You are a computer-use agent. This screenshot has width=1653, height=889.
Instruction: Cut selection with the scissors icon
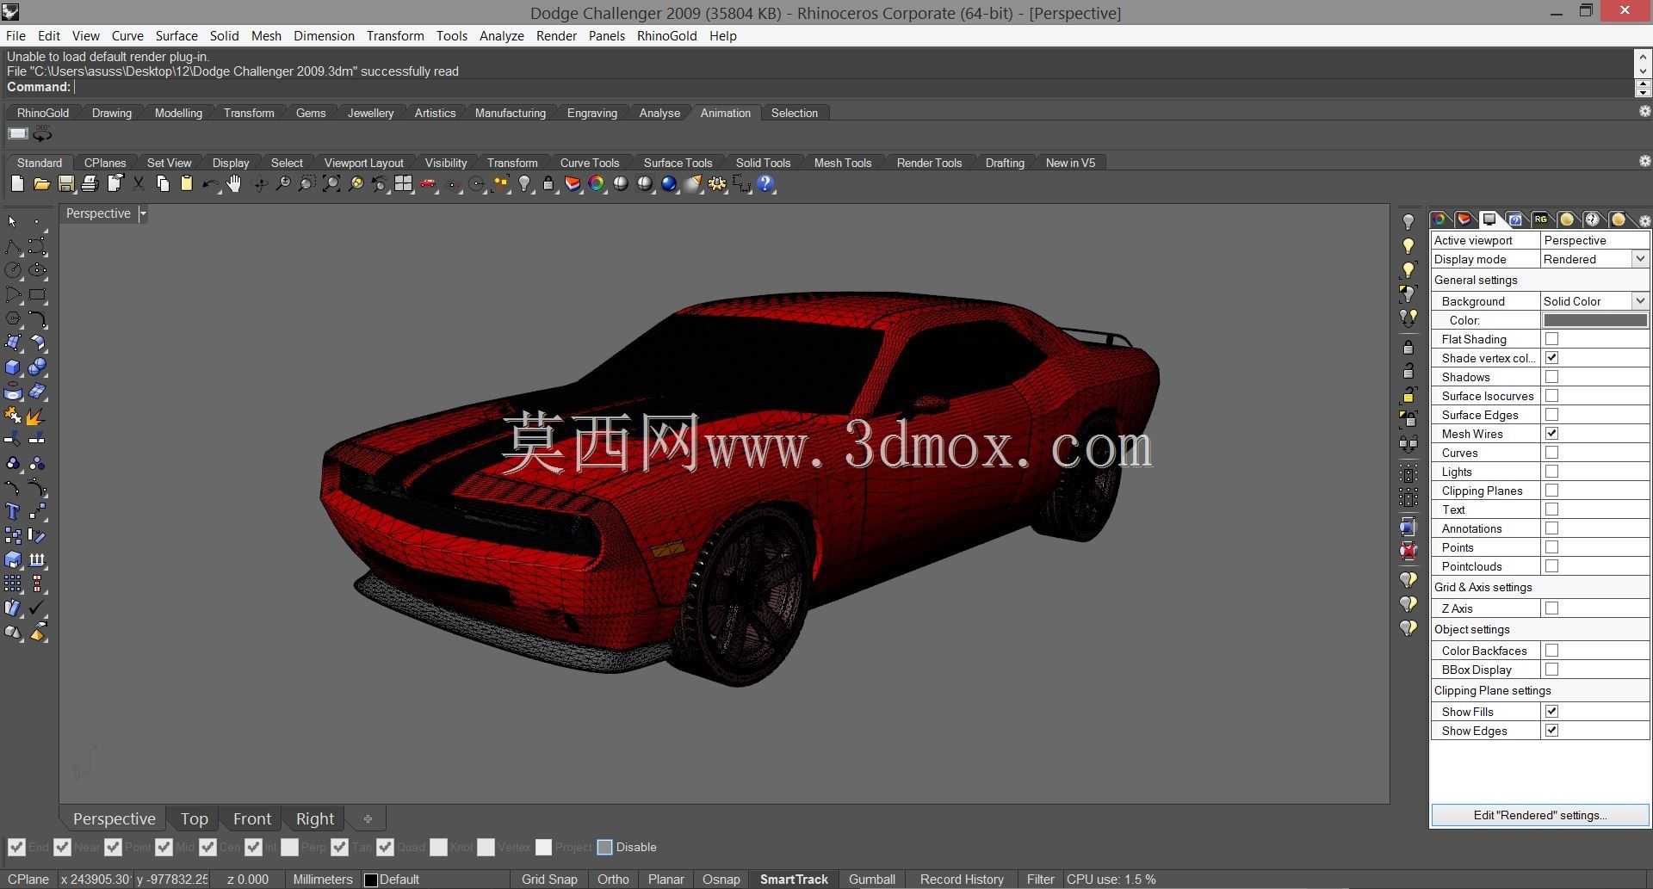click(138, 184)
